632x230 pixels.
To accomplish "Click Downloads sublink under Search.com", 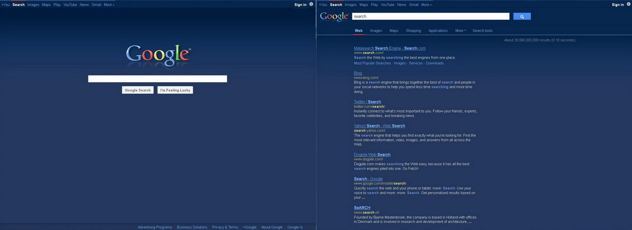I will (435, 63).
